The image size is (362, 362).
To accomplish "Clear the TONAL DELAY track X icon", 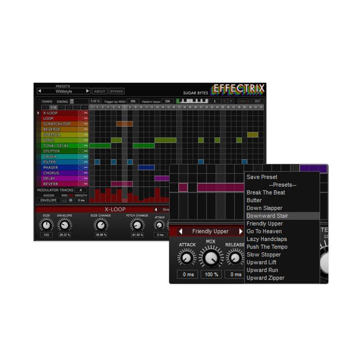I will tap(80, 146).
